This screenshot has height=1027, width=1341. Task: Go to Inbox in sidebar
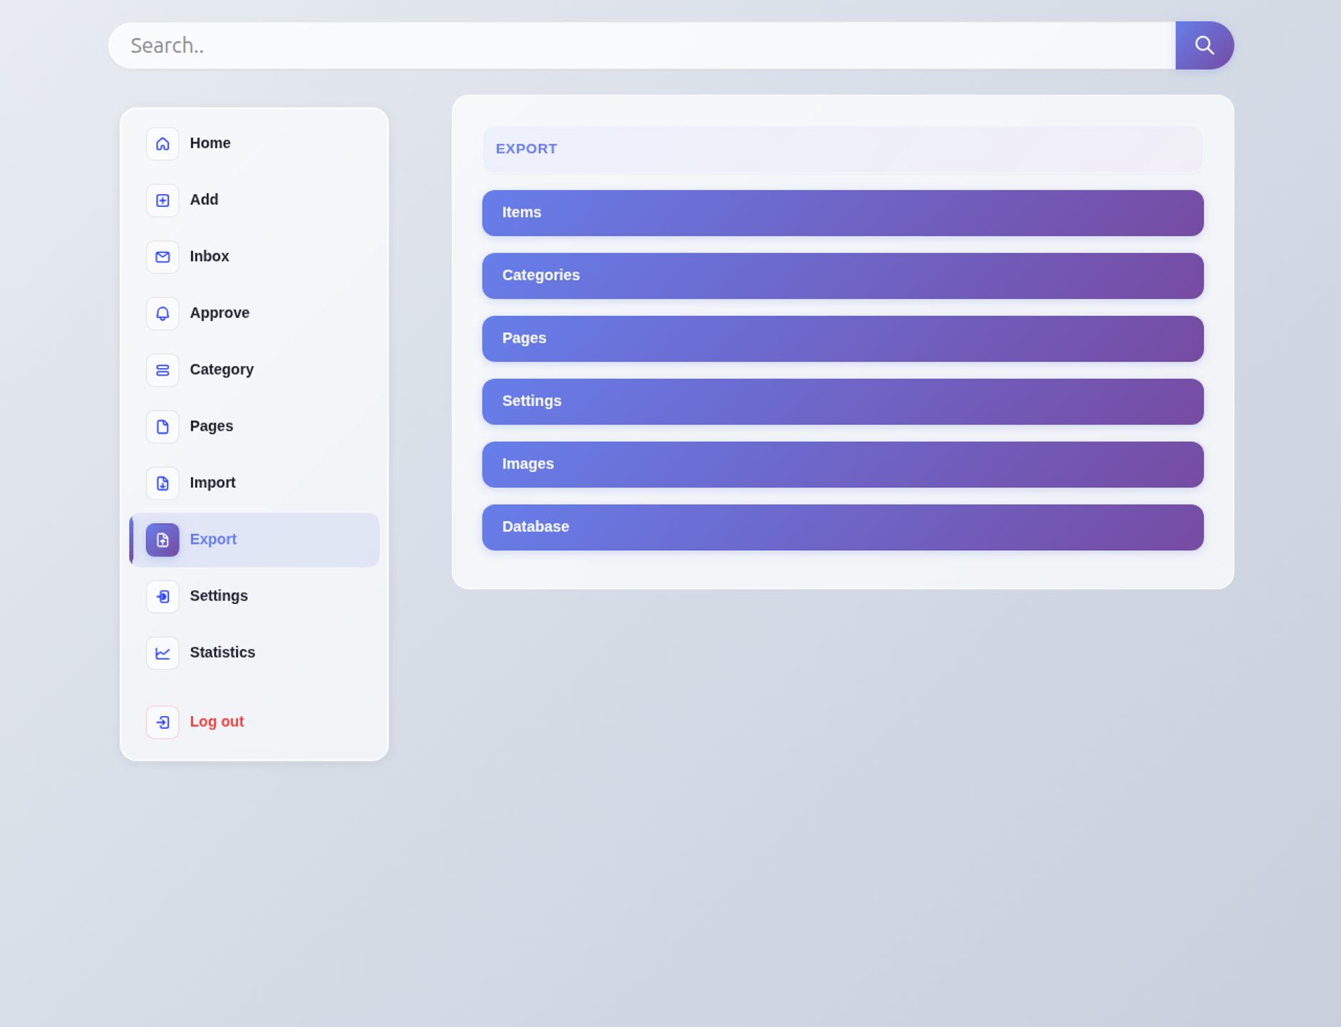point(209,256)
